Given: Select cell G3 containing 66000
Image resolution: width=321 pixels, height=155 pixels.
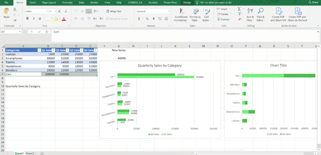Looking at the screenshot, I should tap(119, 58).
